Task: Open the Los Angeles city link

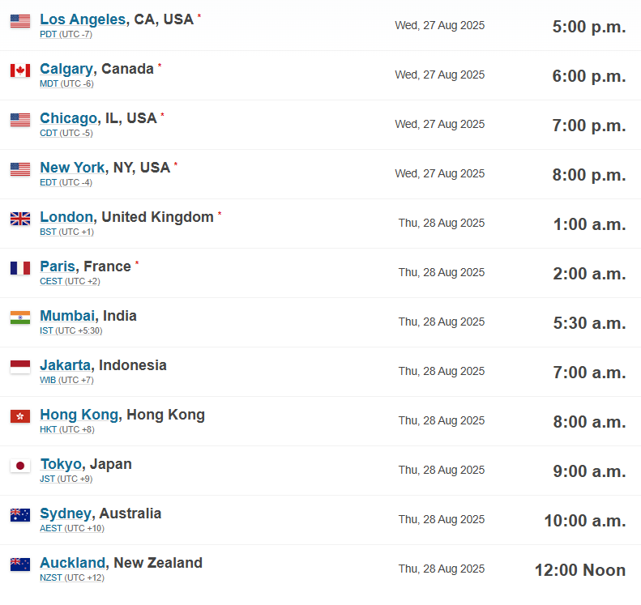Action: coord(83,19)
